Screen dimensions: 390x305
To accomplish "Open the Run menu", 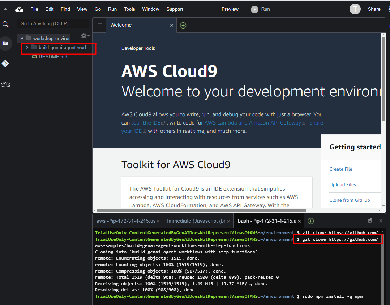I will pos(112,9).
